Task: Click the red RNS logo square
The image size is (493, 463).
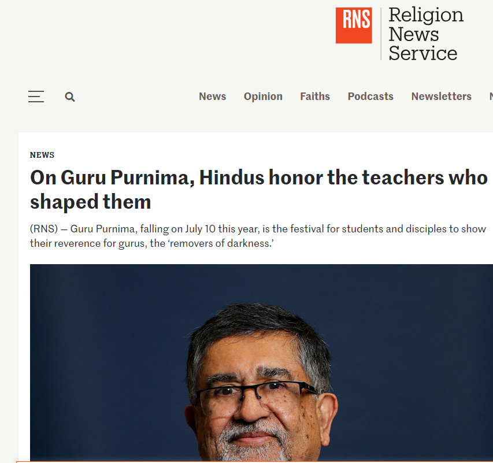Action: tap(354, 25)
